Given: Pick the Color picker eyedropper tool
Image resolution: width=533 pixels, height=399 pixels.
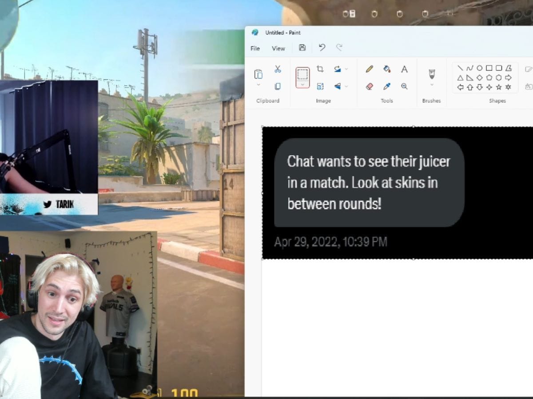Looking at the screenshot, I should 387,87.
